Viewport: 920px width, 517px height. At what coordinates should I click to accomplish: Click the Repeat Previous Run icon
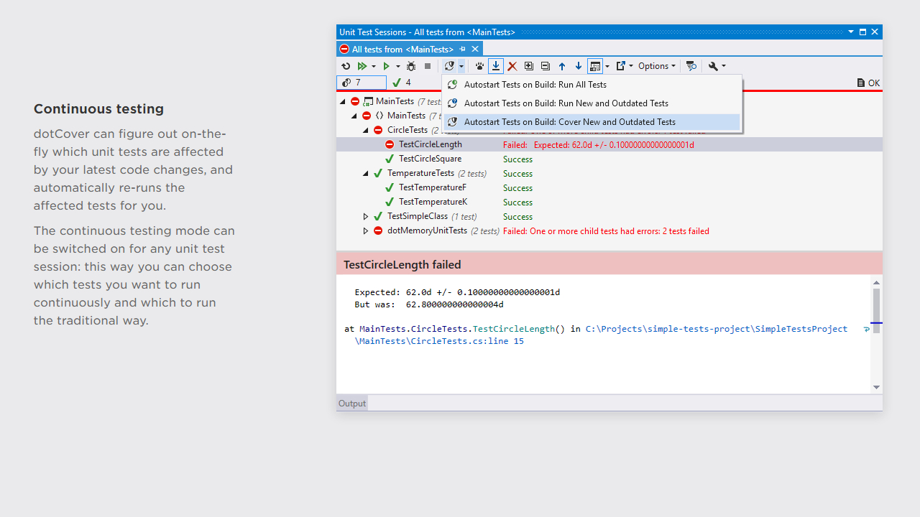(346, 66)
